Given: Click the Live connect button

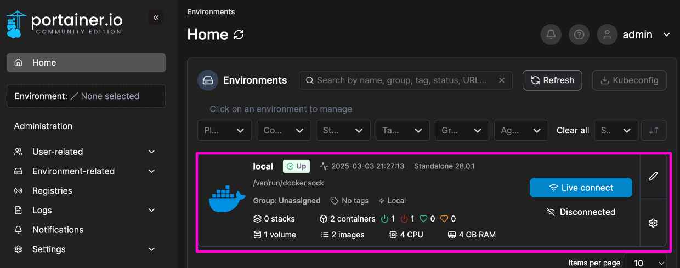Looking at the screenshot, I should [581, 188].
